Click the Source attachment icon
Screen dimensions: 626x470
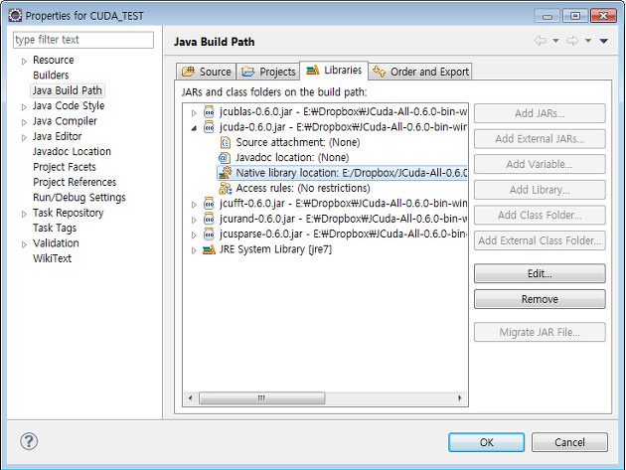226,142
